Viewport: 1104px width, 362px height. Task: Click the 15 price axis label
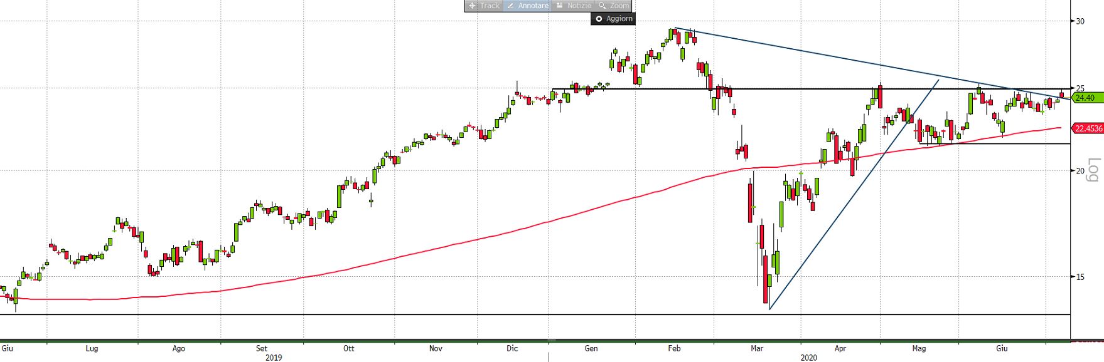pos(1080,277)
